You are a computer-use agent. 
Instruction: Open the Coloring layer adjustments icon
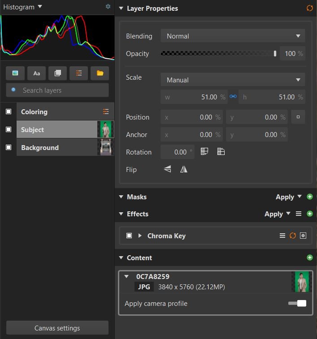coord(106,112)
